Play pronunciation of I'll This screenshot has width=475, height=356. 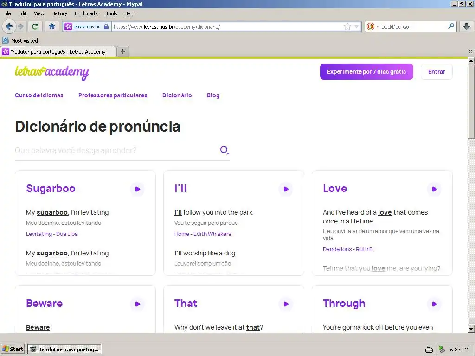pyautogui.click(x=286, y=189)
